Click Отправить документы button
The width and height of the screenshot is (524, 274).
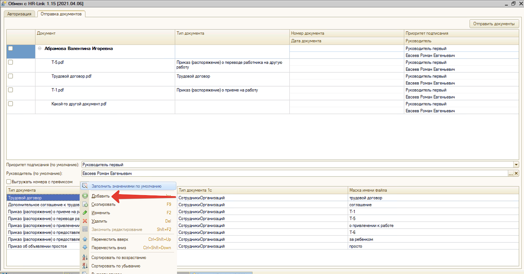[x=494, y=24]
